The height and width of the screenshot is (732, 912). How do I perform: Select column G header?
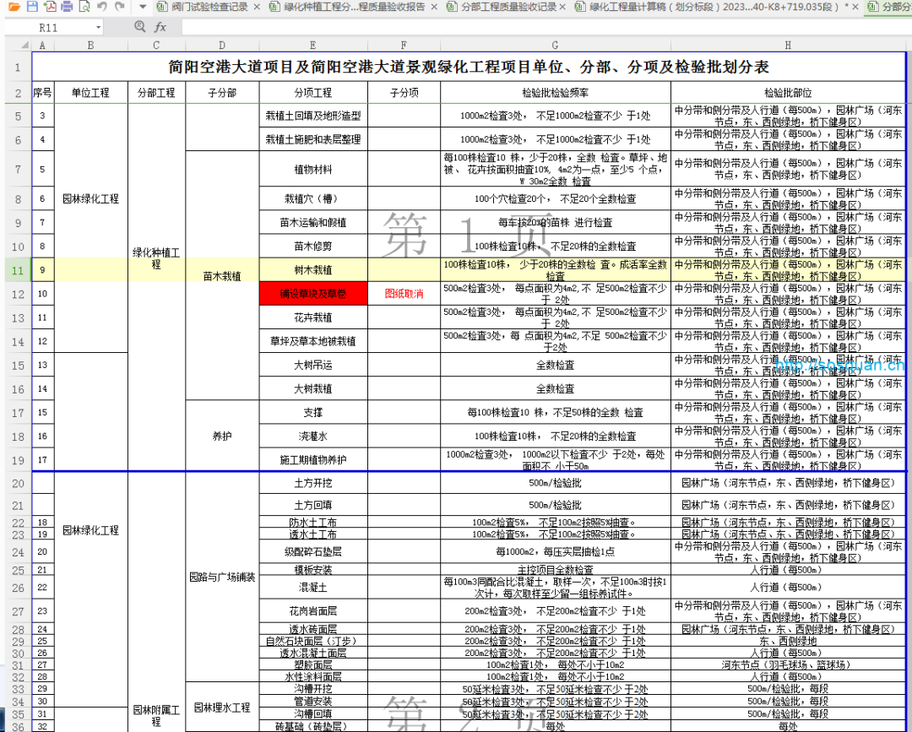pyautogui.click(x=555, y=45)
